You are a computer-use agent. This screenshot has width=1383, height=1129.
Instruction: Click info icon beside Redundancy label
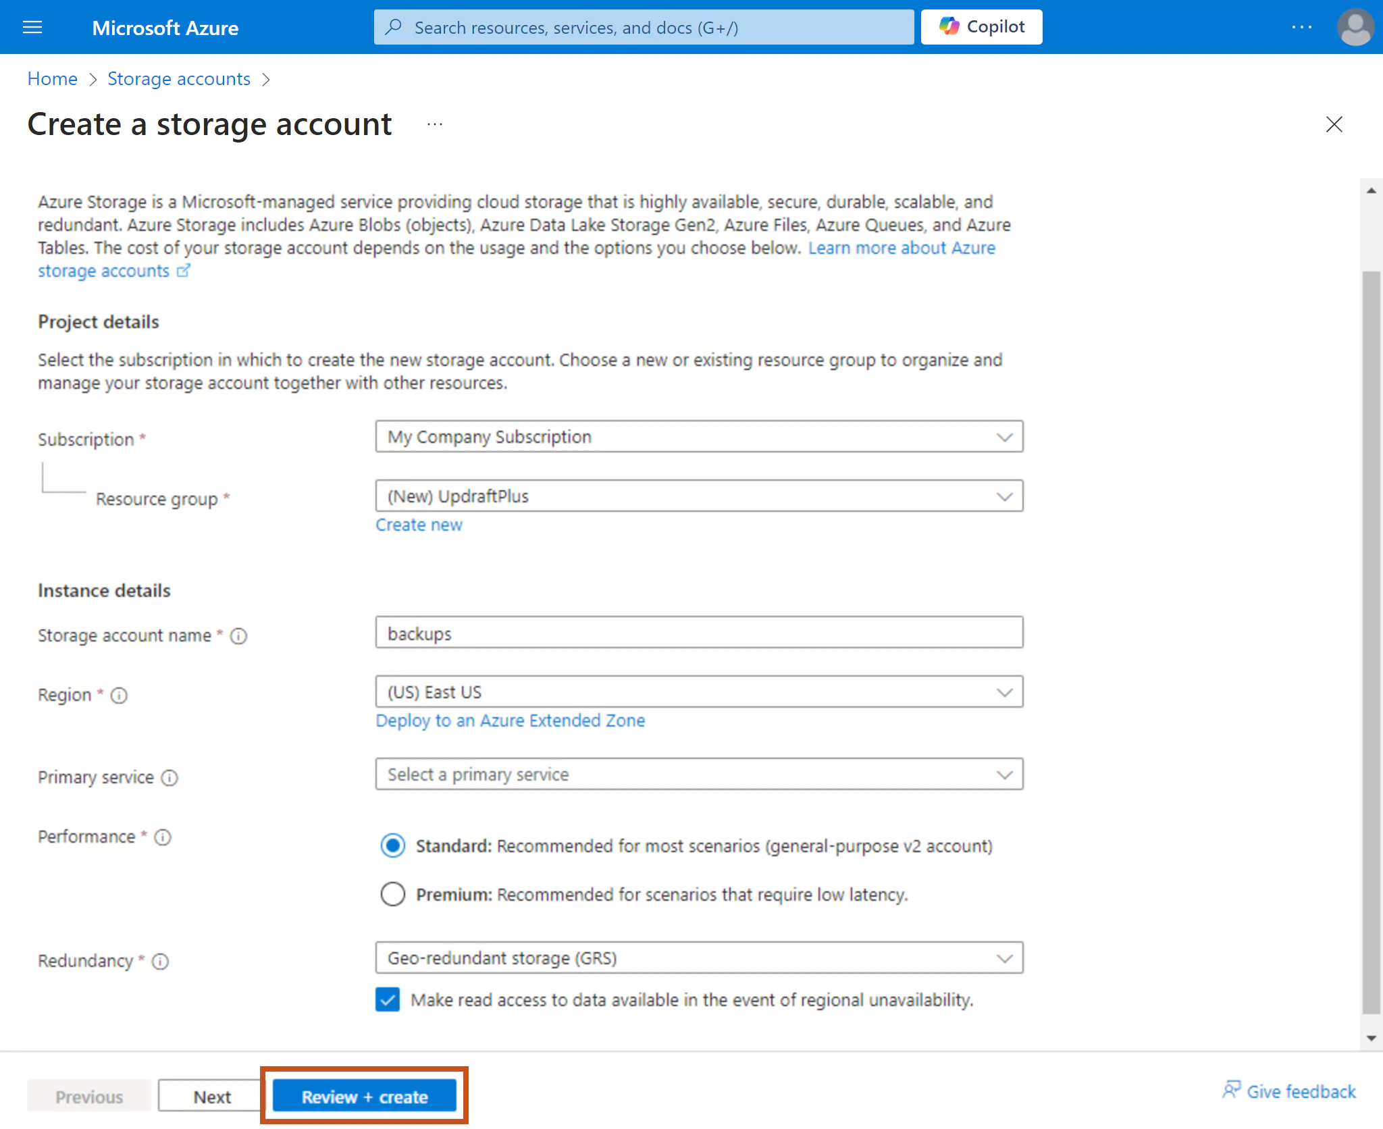click(160, 962)
